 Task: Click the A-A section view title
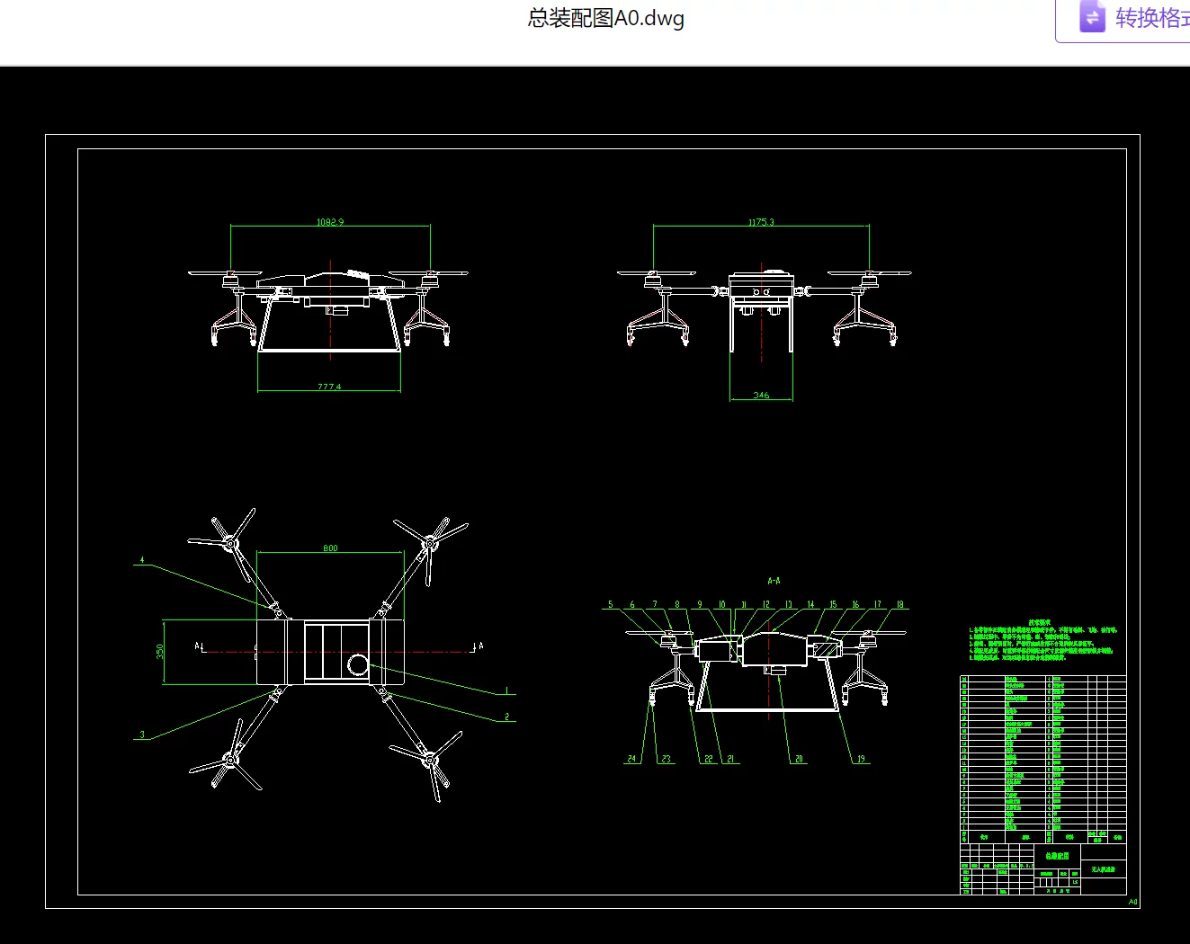774,581
